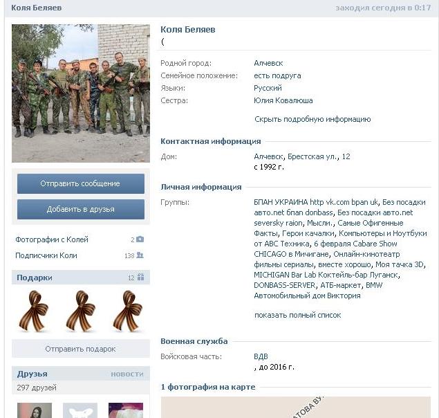Image resolution: width=439 pixels, height=418 pixels.
Task: Click the camera icon next to photos count
Action: 140,239
